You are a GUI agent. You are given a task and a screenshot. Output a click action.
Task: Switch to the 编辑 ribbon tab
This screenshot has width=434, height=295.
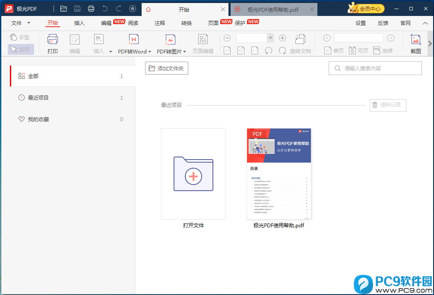106,23
